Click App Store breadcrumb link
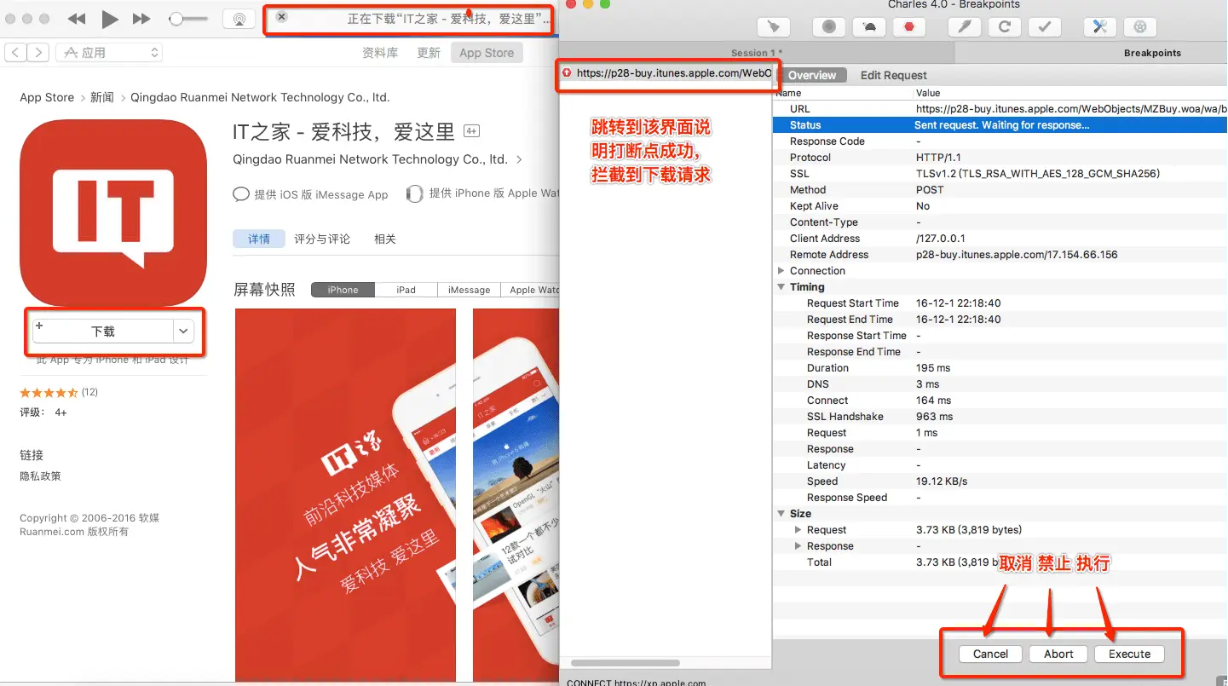This screenshot has width=1228, height=686. pos(47,97)
